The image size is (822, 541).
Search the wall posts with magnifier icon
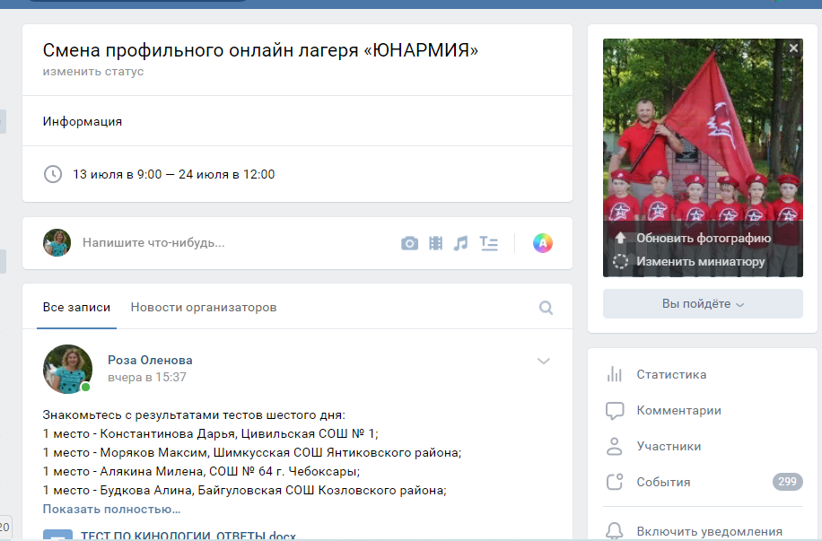tap(546, 308)
